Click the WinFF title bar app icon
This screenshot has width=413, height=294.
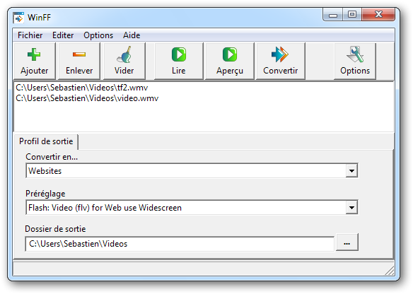18,18
